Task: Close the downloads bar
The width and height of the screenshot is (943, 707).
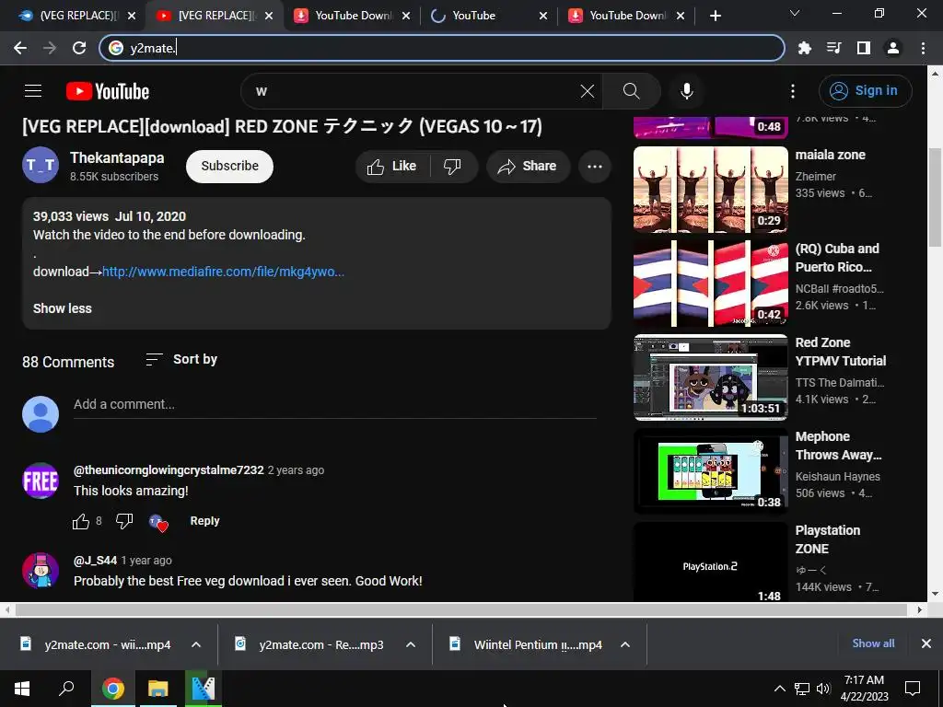Action: click(926, 643)
